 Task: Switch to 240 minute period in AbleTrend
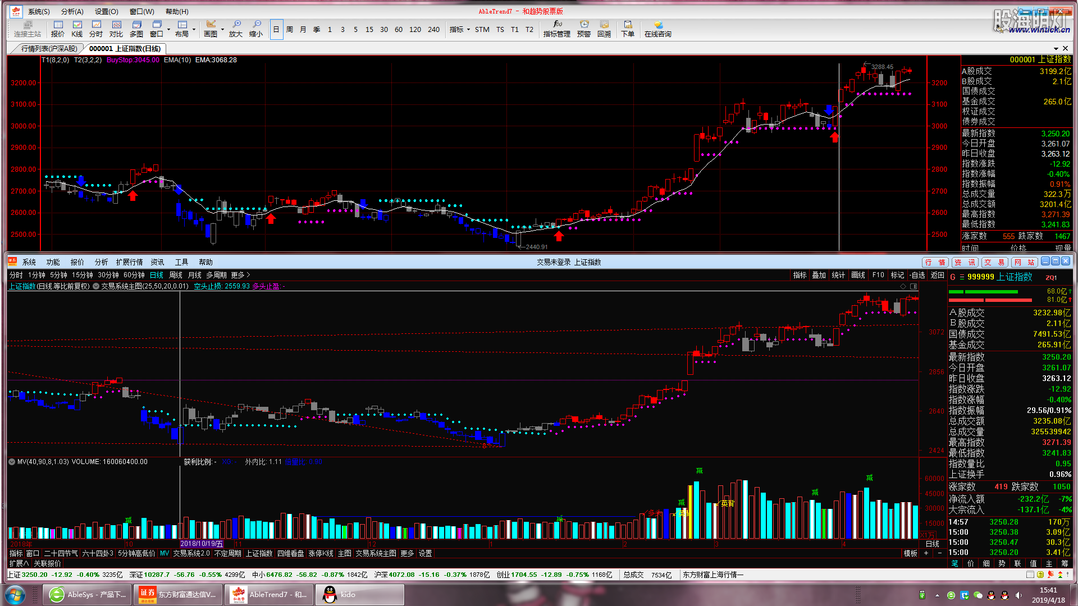[434, 30]
